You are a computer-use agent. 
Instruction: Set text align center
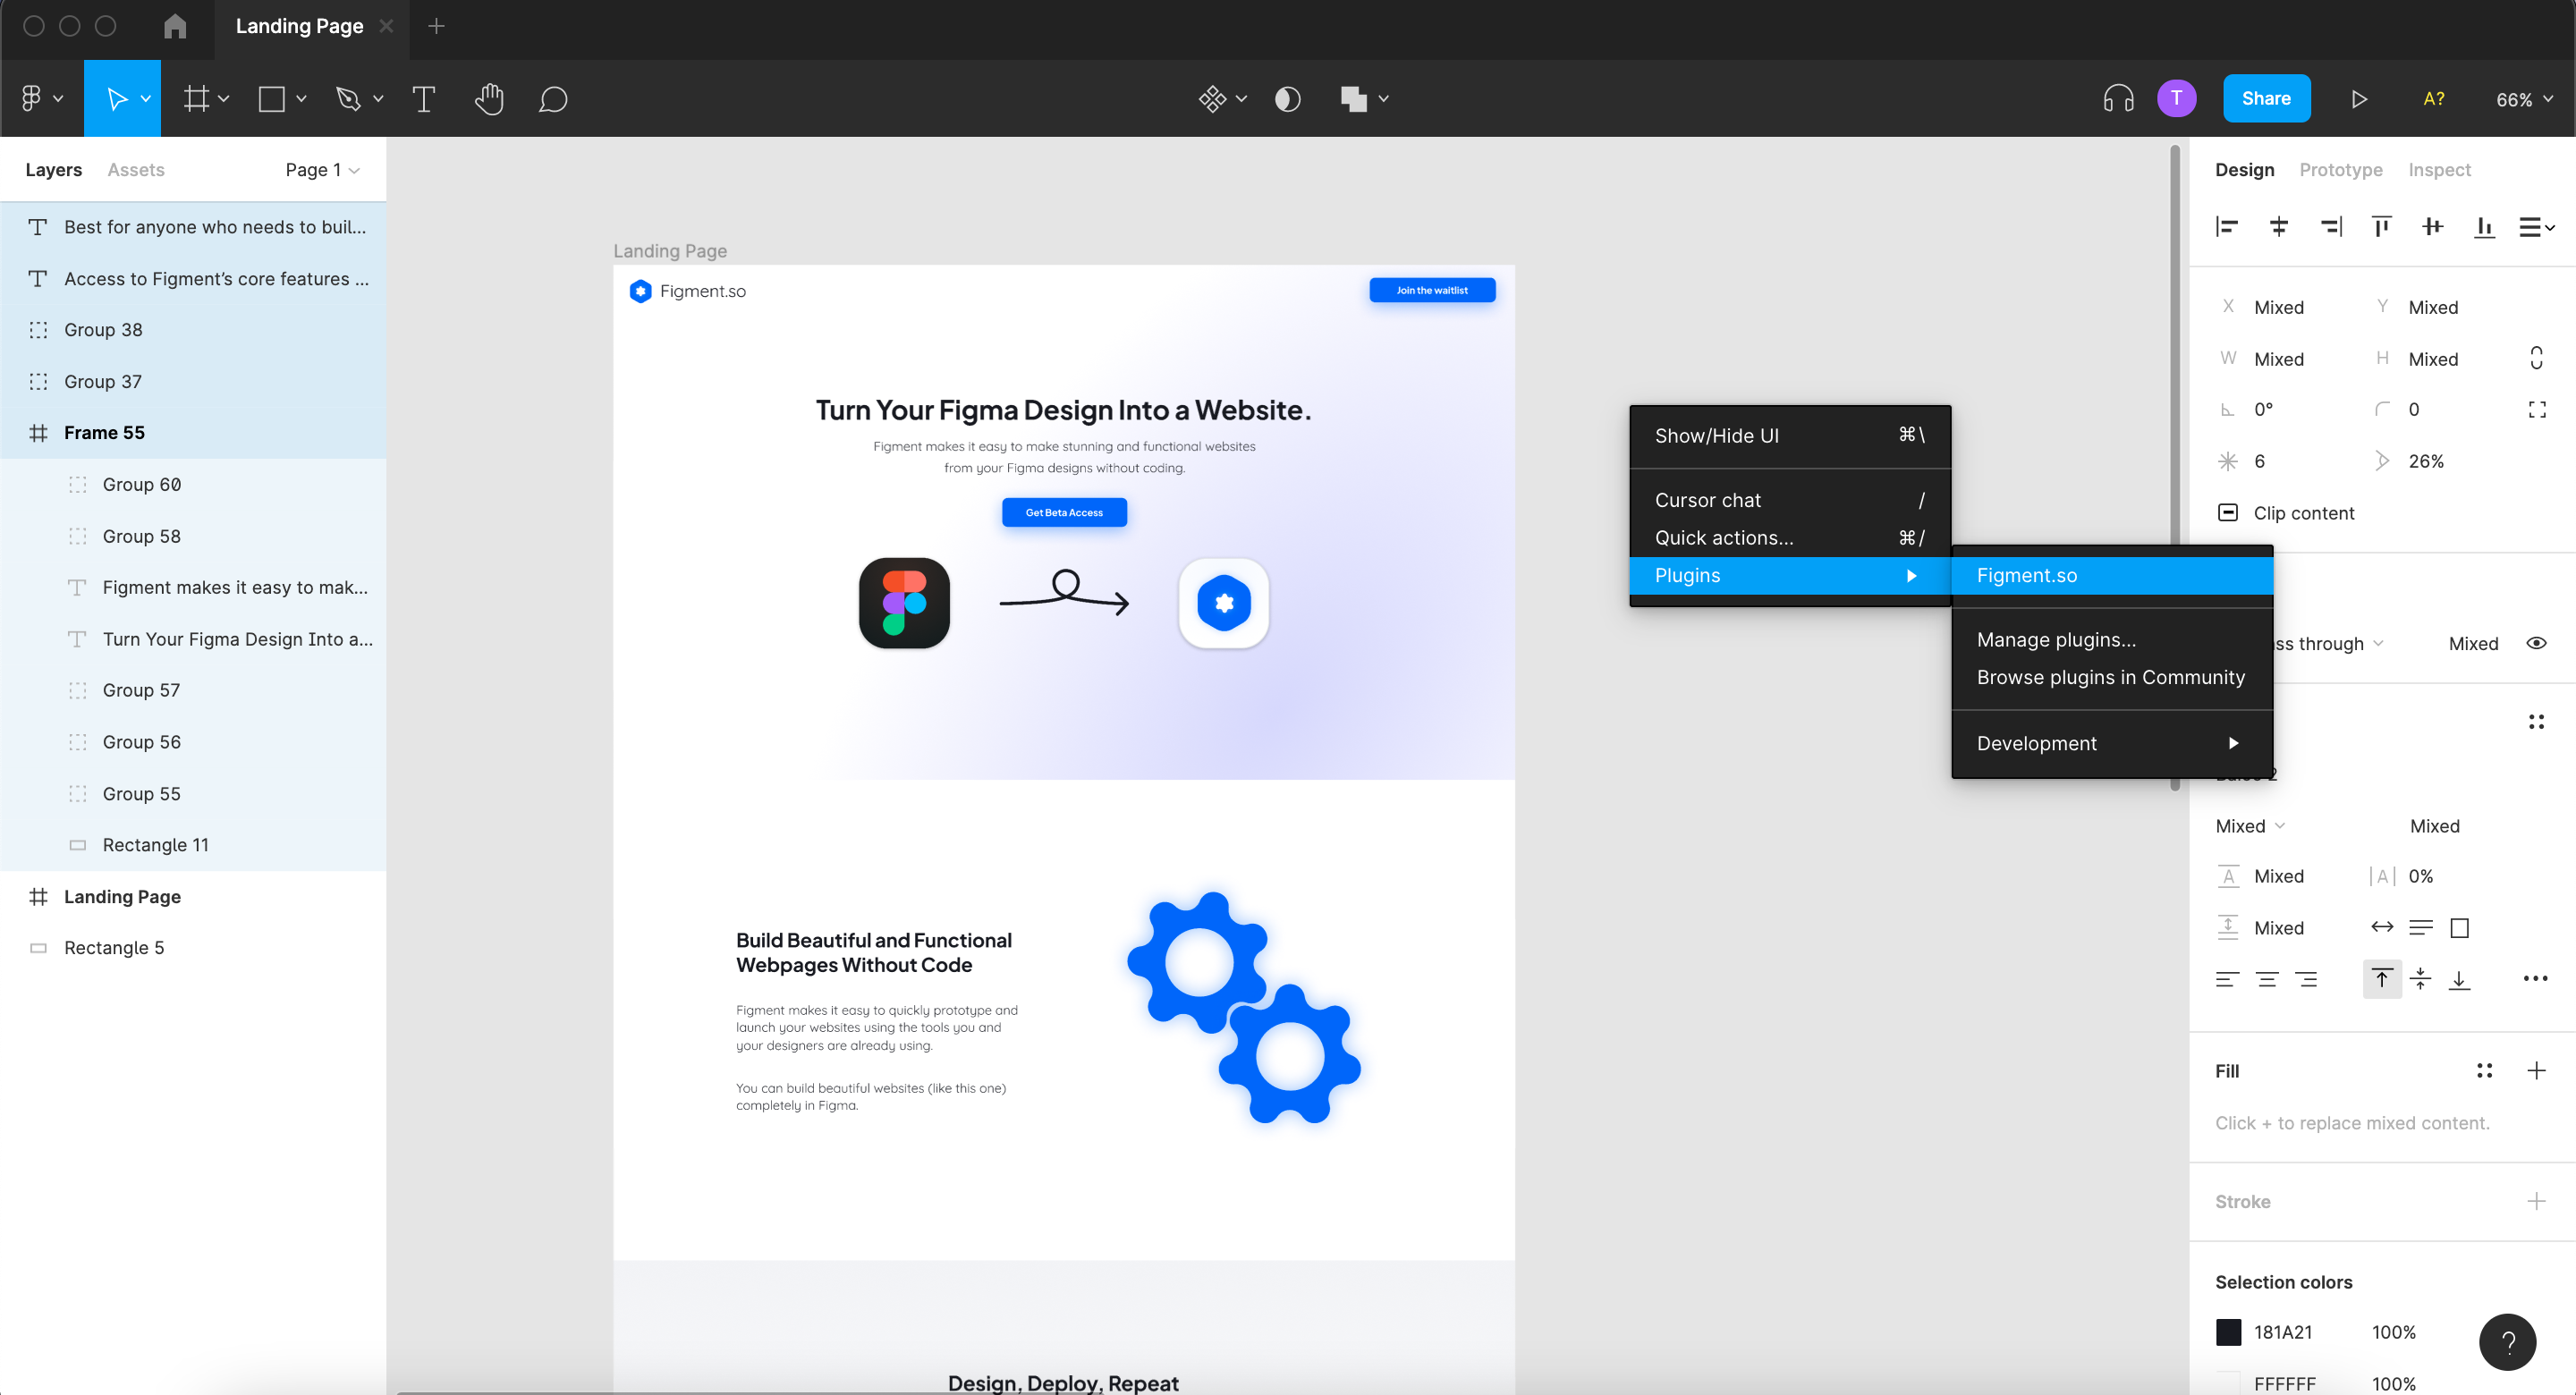[2266, 978]
